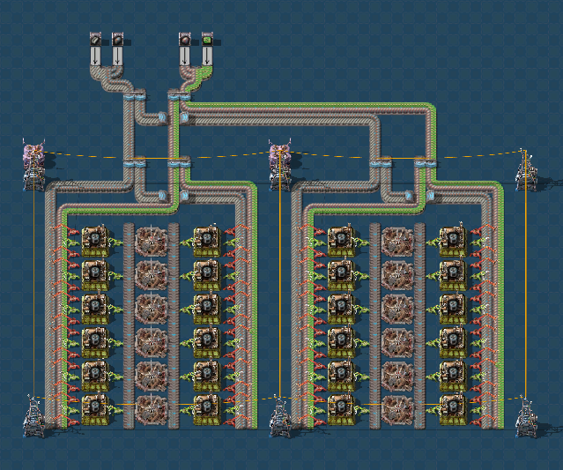
Task: Click the right output belt beside the right block beacons
Action: point(419,325)
